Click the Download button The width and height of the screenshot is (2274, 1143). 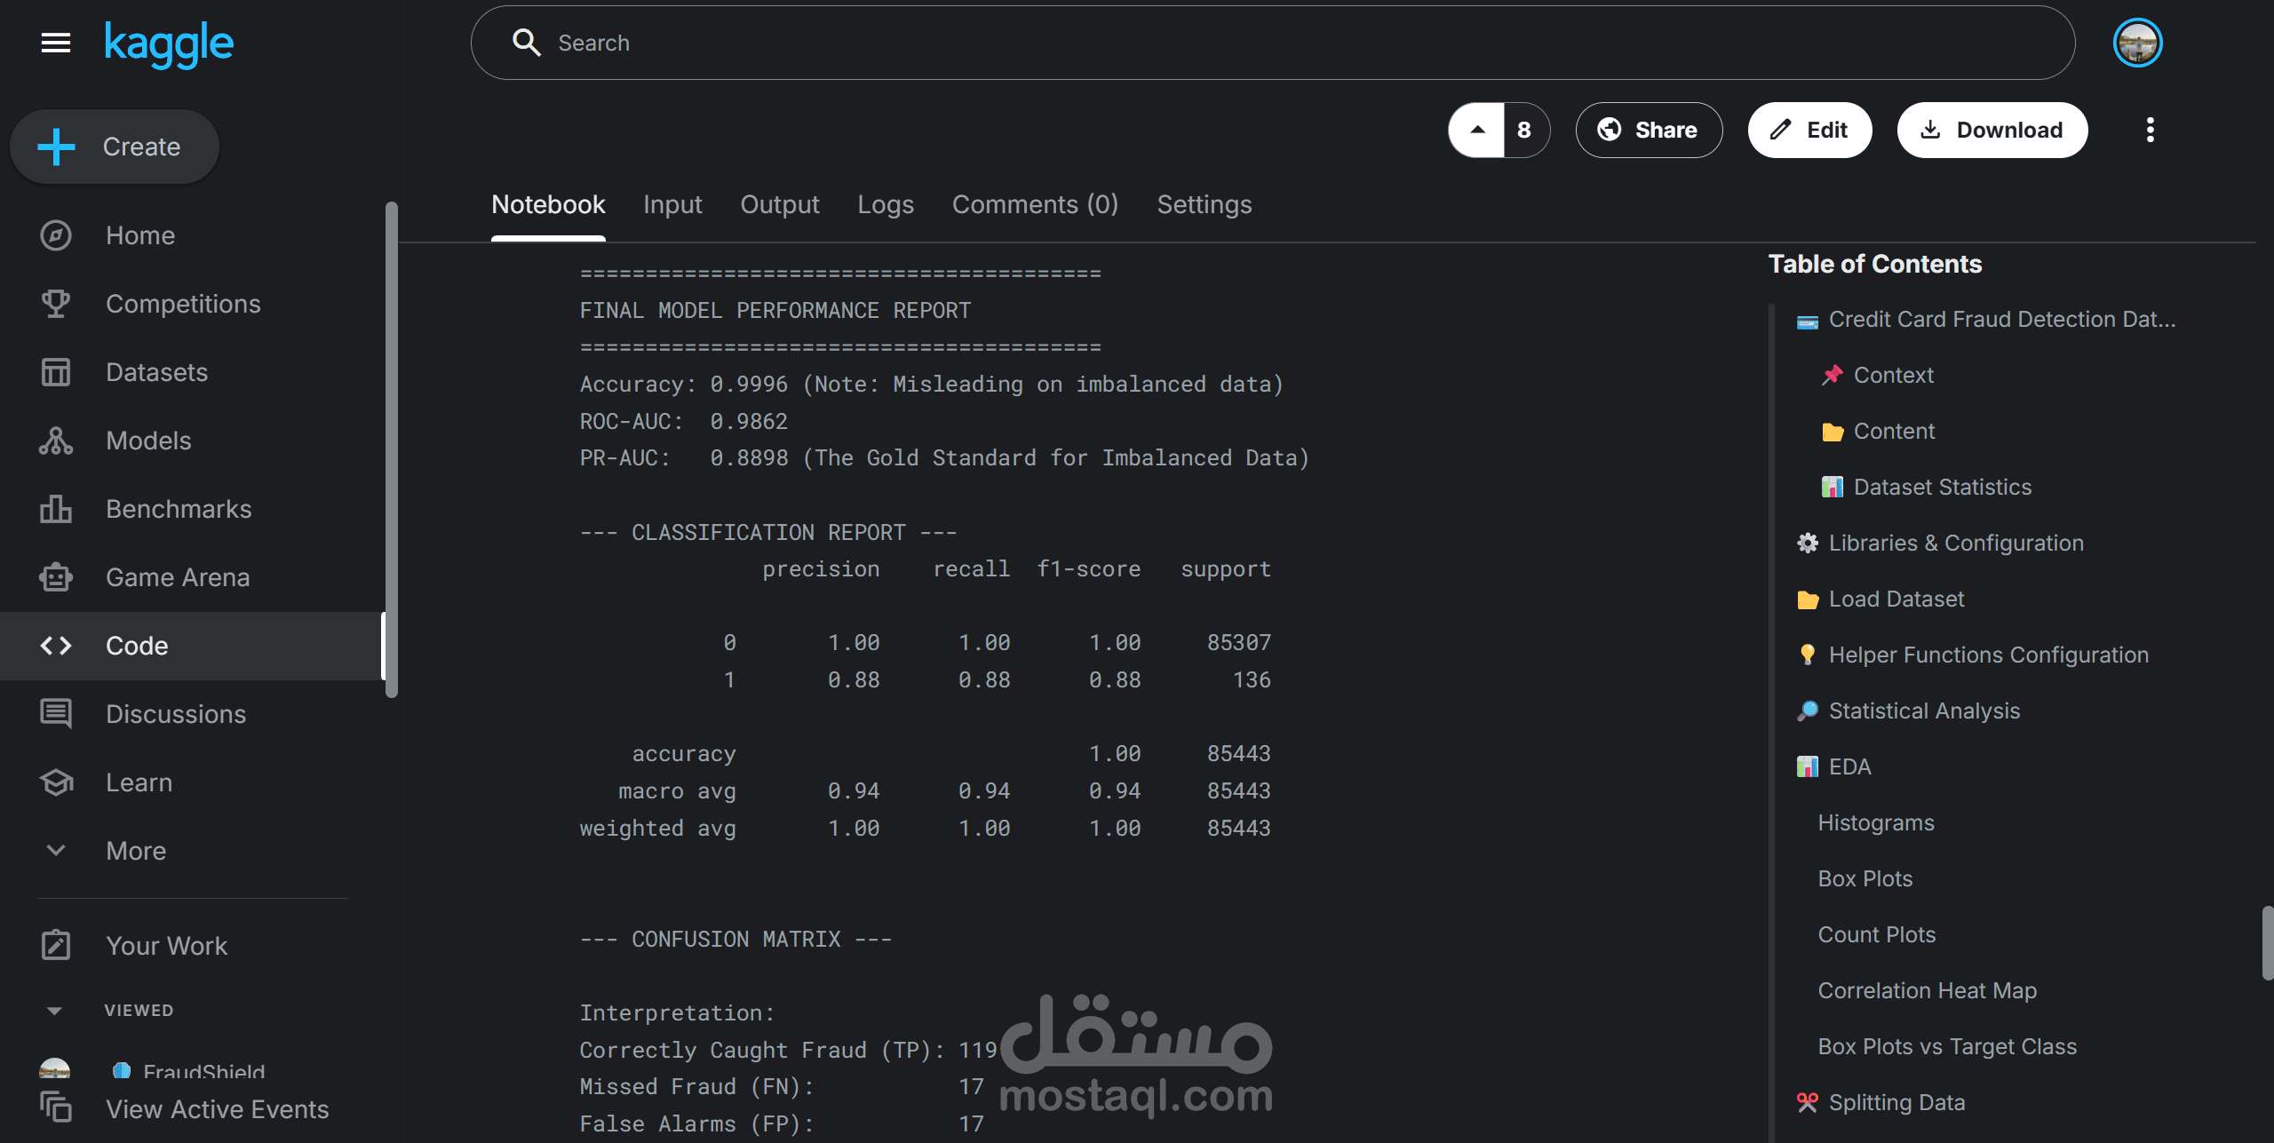click(1992, 131)
